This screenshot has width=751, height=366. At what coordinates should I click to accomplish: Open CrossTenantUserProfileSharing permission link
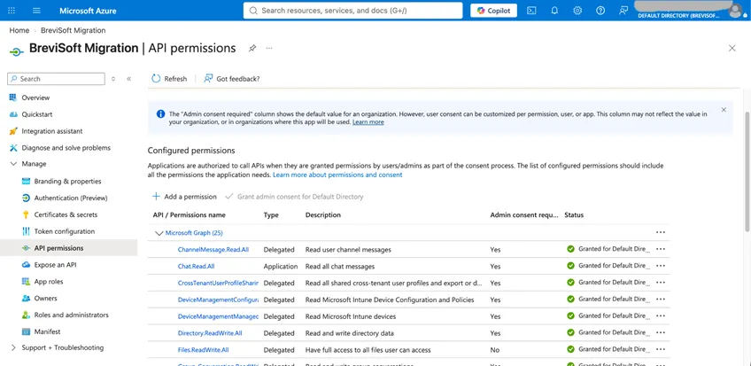218,283
